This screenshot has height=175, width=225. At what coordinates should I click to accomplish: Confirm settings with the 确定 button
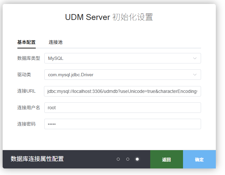(x=199, y=160)
